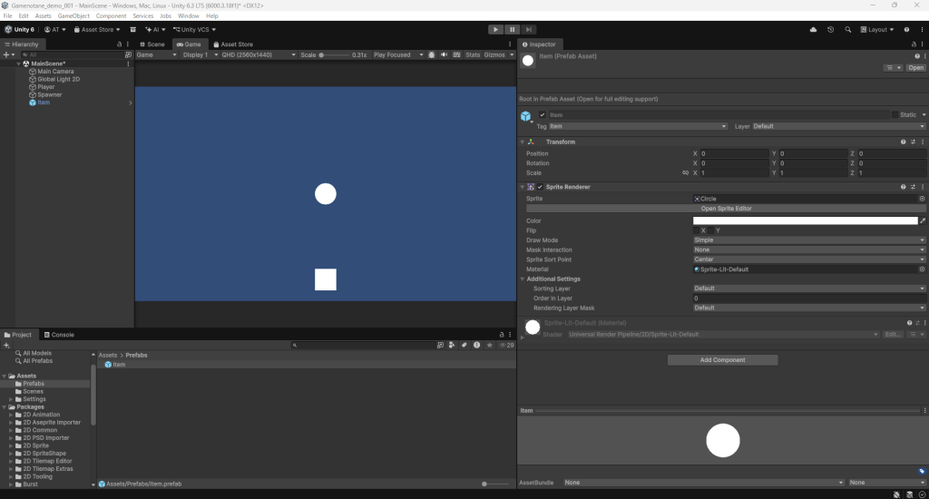Lock the Hierarchy panel

119,44
